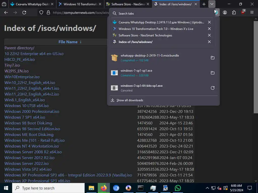Open the Firefox account icon

click(225, 13)
